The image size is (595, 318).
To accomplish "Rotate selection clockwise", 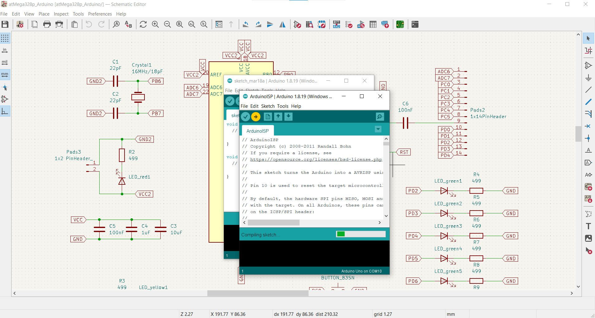I will pos(258,24).
